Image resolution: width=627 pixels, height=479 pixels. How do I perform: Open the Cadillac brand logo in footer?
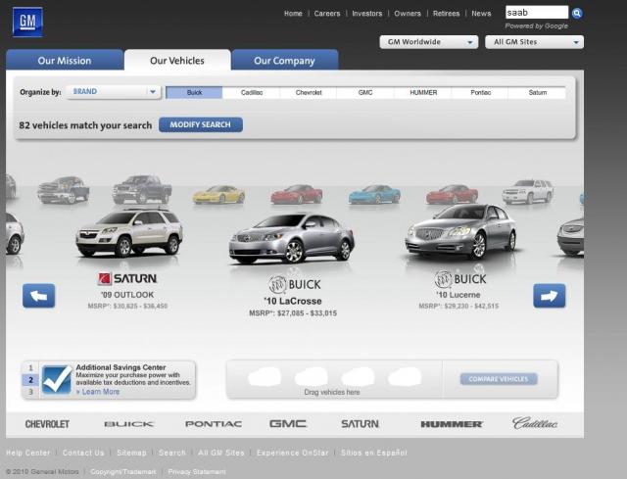(x=535, y=423)
